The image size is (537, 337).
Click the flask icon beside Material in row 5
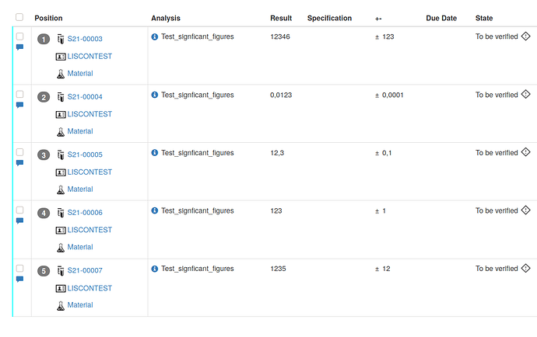[61, 305]
